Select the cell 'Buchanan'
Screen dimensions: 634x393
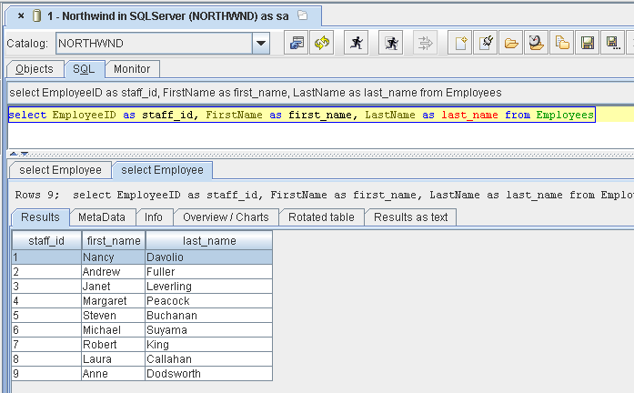click(x=208, y=316)
